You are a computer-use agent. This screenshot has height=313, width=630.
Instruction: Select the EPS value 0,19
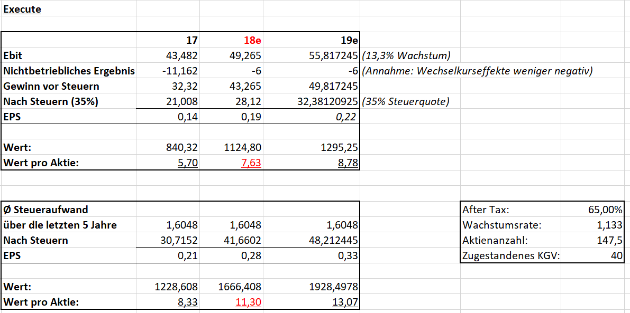pos(252,117)
